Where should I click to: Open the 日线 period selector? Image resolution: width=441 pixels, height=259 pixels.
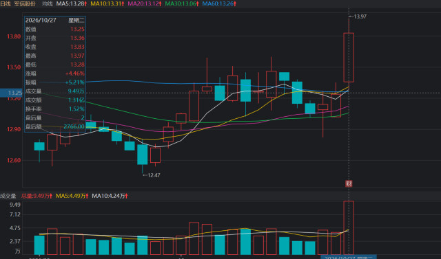pyautogui.click(x=6, y=4)
